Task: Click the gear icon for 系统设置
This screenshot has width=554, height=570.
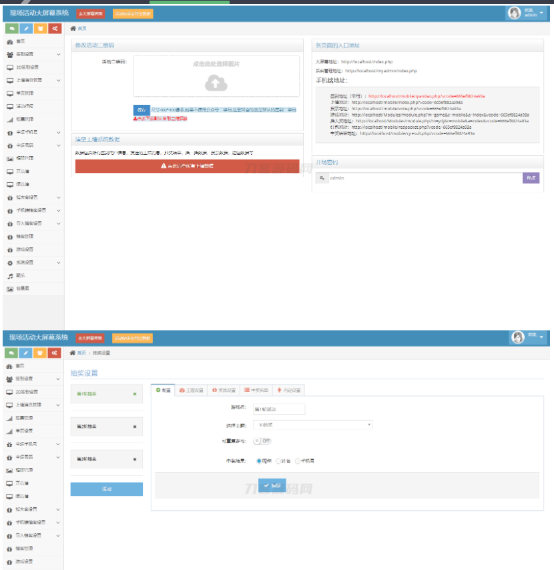Action: point(10,263)
